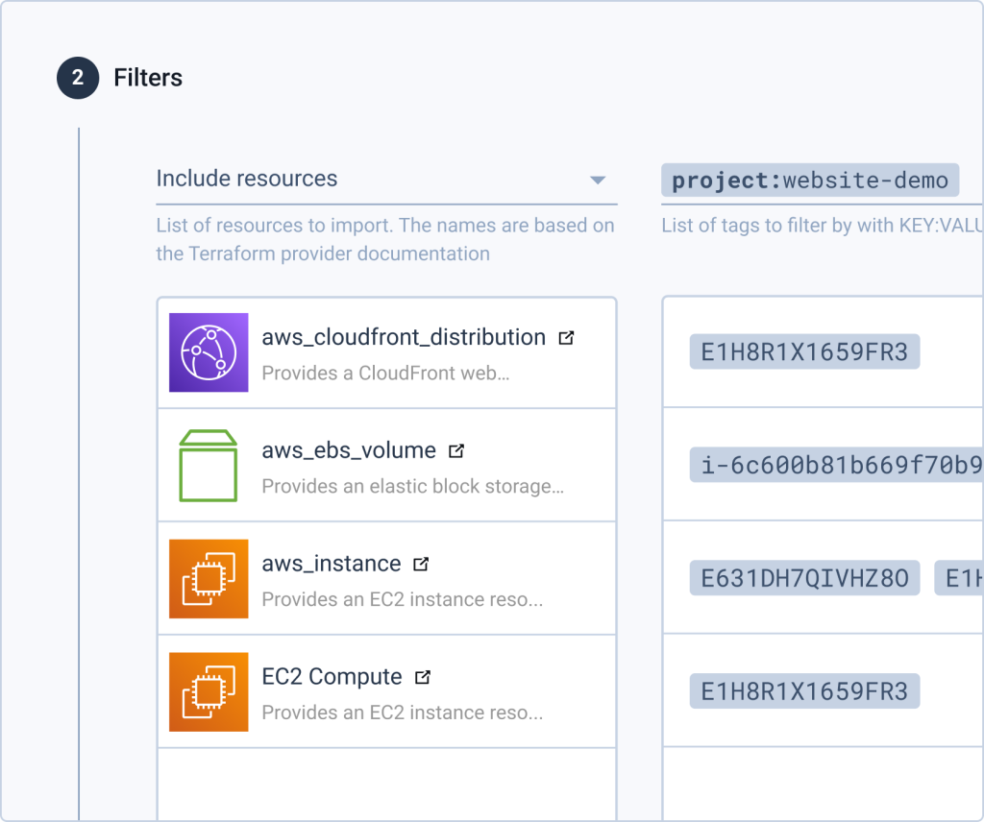
Task: Select the aws_ebs_volume resource name
Action: [x=349, y=450]
